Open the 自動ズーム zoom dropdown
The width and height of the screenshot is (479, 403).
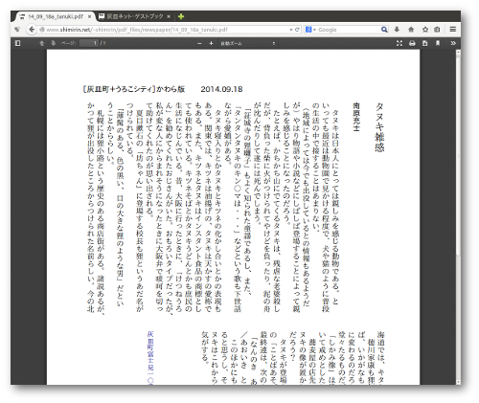click(x=248, y=43)
